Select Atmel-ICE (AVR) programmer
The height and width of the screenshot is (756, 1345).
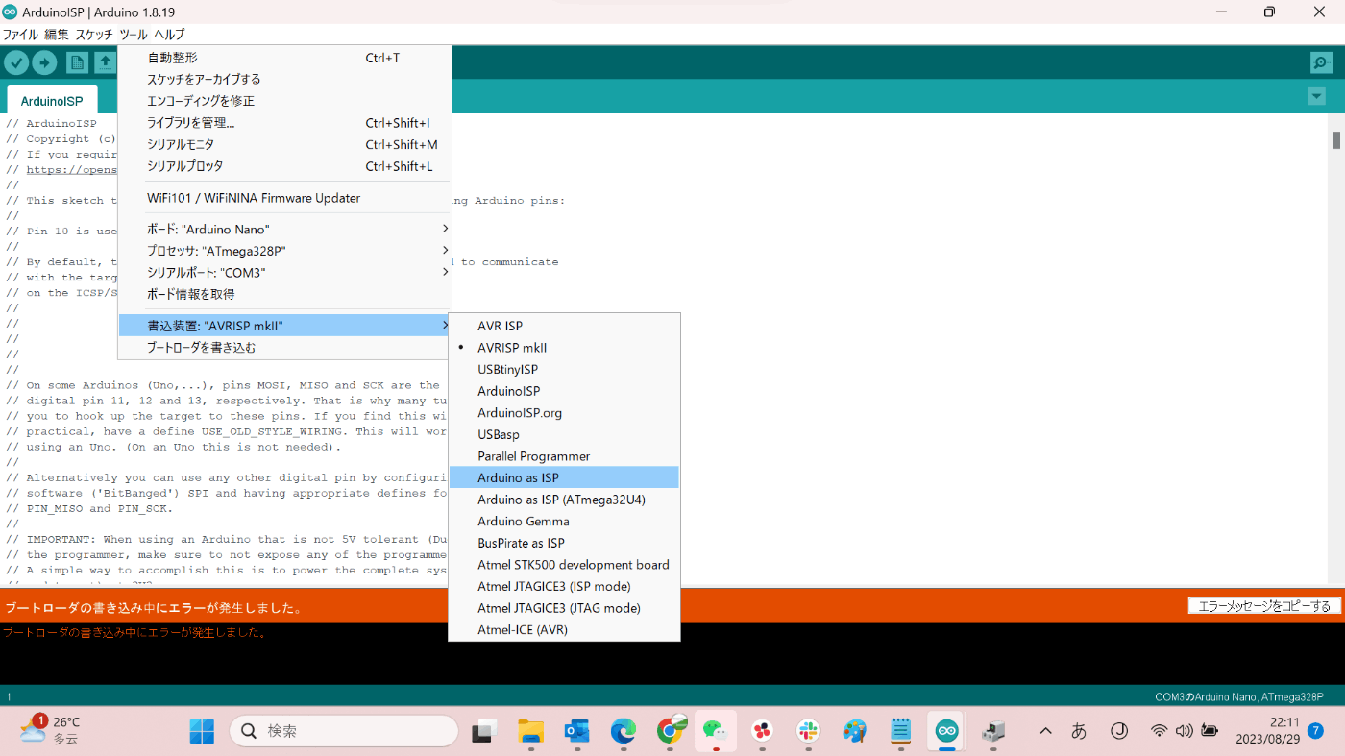(x=564, y=630)
